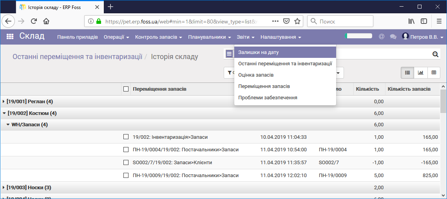The width and height of the screenshot is (447, 199).
Task: Open the Налаштування dropdown
Action: click(281, 37)
